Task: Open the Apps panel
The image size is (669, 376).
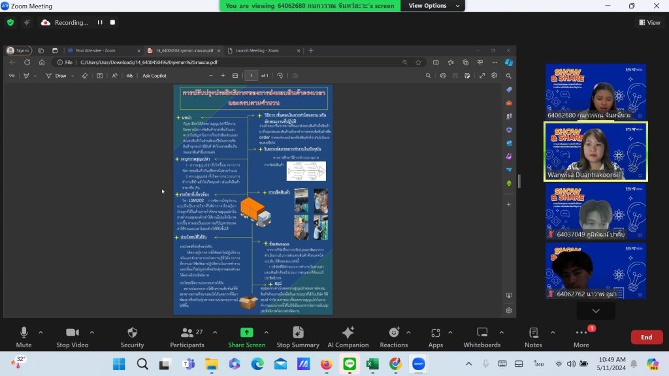Action: [x=436, y=337]
